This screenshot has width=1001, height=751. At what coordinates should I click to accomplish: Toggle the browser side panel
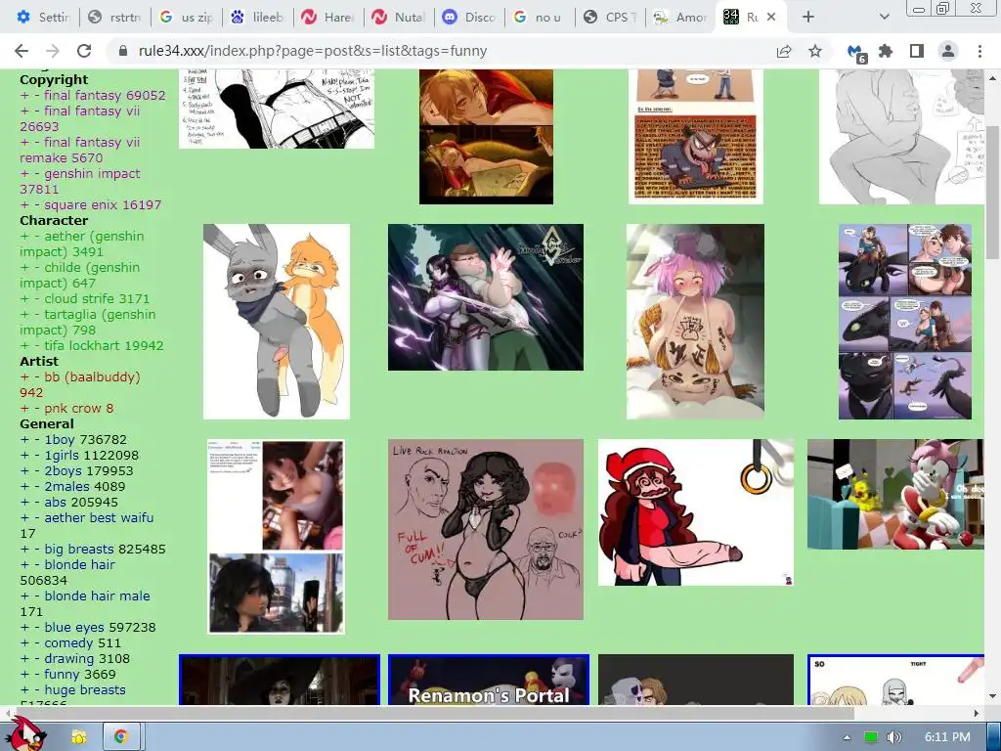(x=917, y=51)
